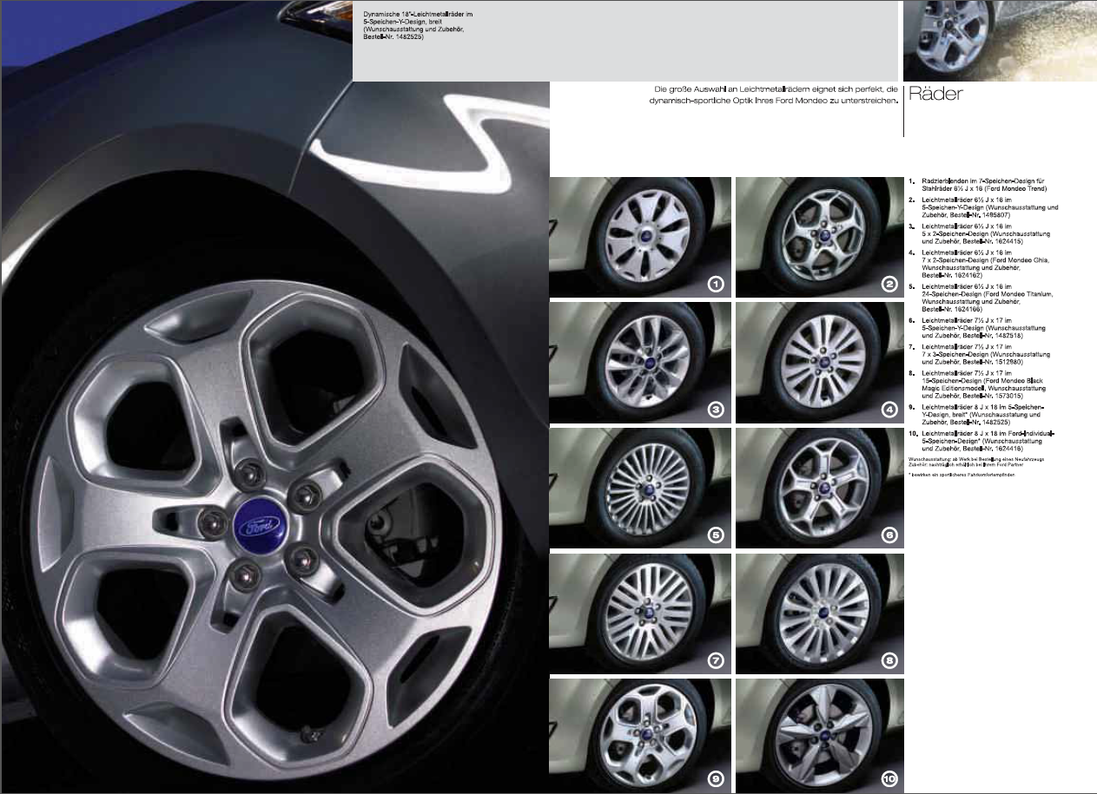Click the tire valve on the large wheel
This screenshot has height=794, width=1097.
tap(307, 734)
